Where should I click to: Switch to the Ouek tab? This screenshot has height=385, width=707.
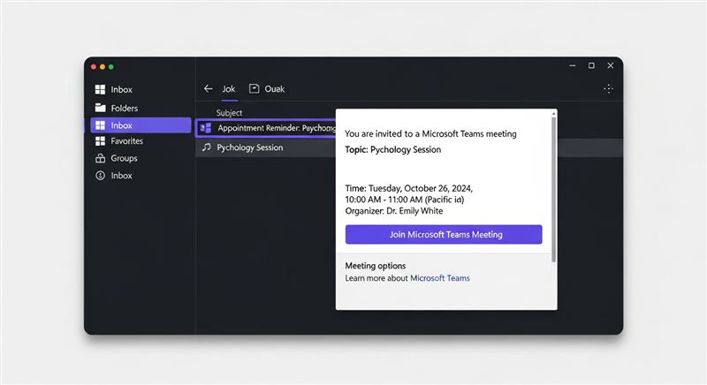pyautogui.click(x=267, y=89)
